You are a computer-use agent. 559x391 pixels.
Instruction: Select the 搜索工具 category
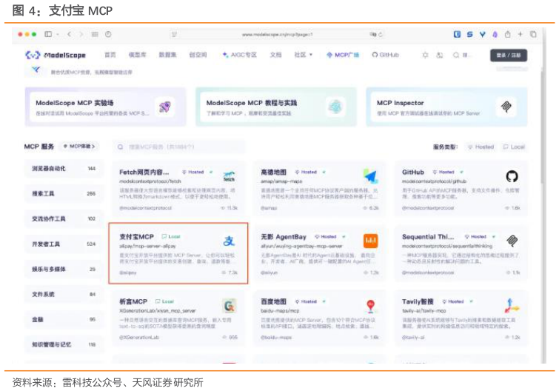point(64,193)
